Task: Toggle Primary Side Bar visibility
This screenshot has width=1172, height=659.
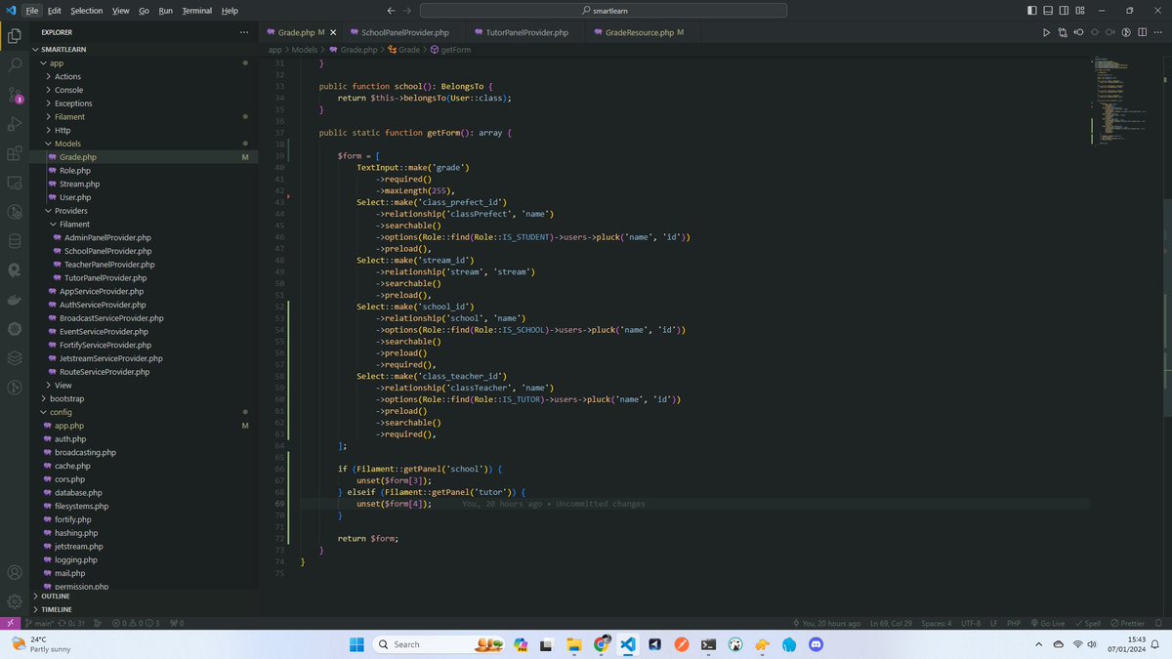Action: tap(1032, 10)
